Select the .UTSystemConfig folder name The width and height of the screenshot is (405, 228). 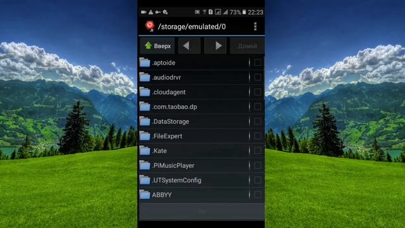pyautogui.click(x=177, y=180)
